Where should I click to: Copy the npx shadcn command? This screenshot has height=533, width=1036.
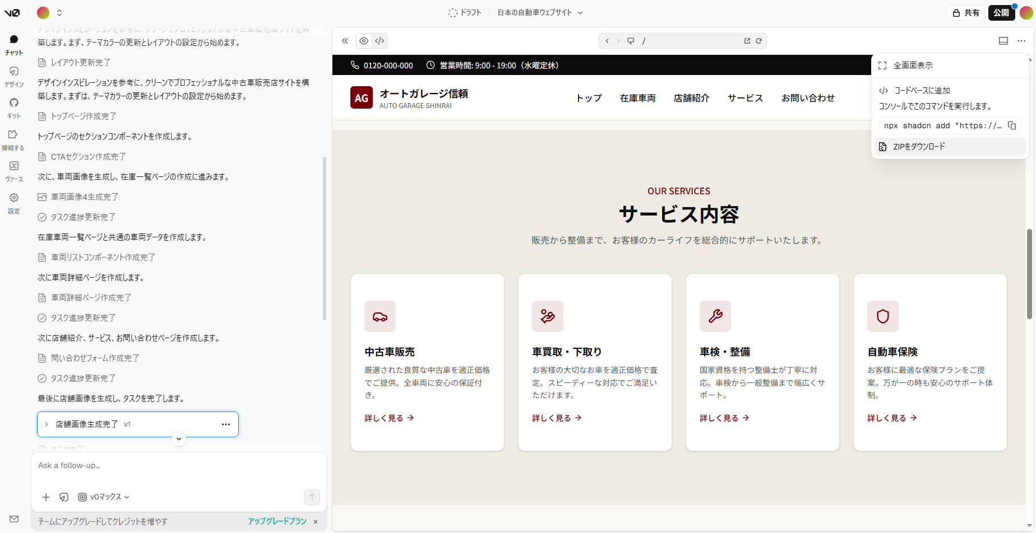point(1012,125)
